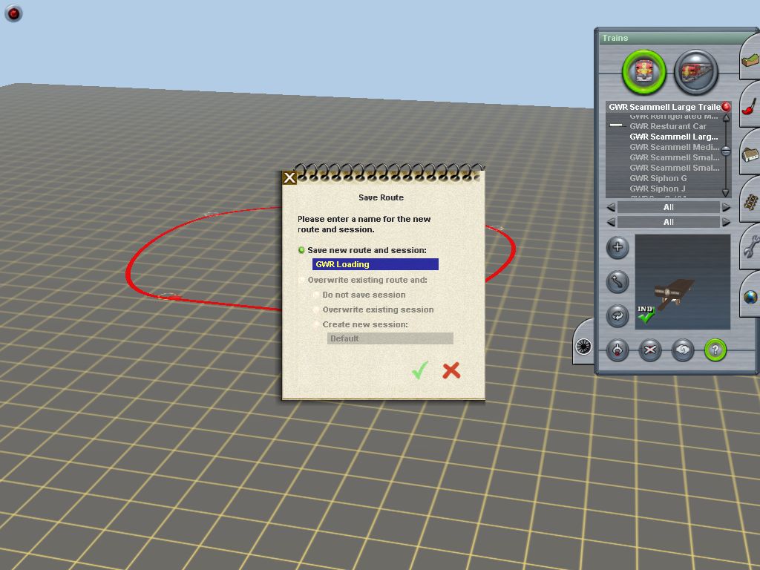Viewport: 760px width, 570px height.
Task: Click the decouple tool button
Action: pos(617,350)
